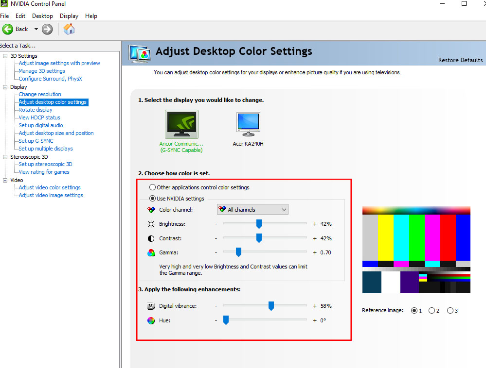Click the Hue slider handle
This screenshot has width=486, height=368.
pyautogui.click(x=226, y=320)
